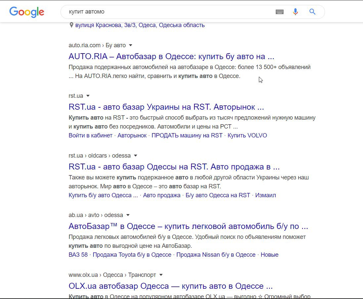
Task: Click sitelink Продажа Toyota б/у в Одессе
Action: coord(132,255)
